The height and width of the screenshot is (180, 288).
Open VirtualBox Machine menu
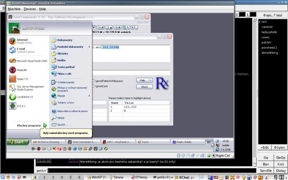(x=14, y=9)
